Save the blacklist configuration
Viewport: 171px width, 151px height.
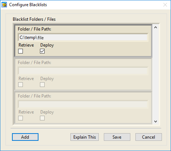point(117,137)
